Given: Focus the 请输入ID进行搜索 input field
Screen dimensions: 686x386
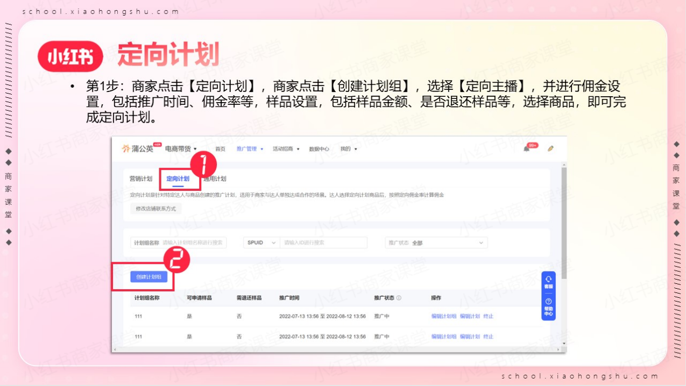Looking at the screenshot, I should click(323, 242).
